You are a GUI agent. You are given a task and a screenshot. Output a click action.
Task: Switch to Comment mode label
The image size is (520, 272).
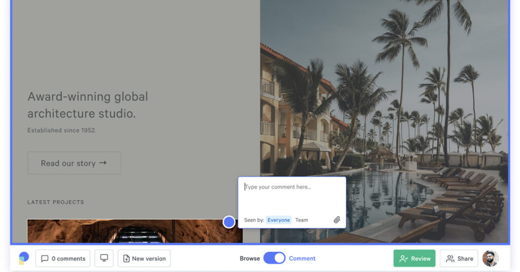pyautogui.click(x=302, y=258)
